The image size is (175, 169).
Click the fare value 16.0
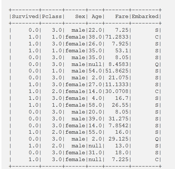[x=122, y=132]
